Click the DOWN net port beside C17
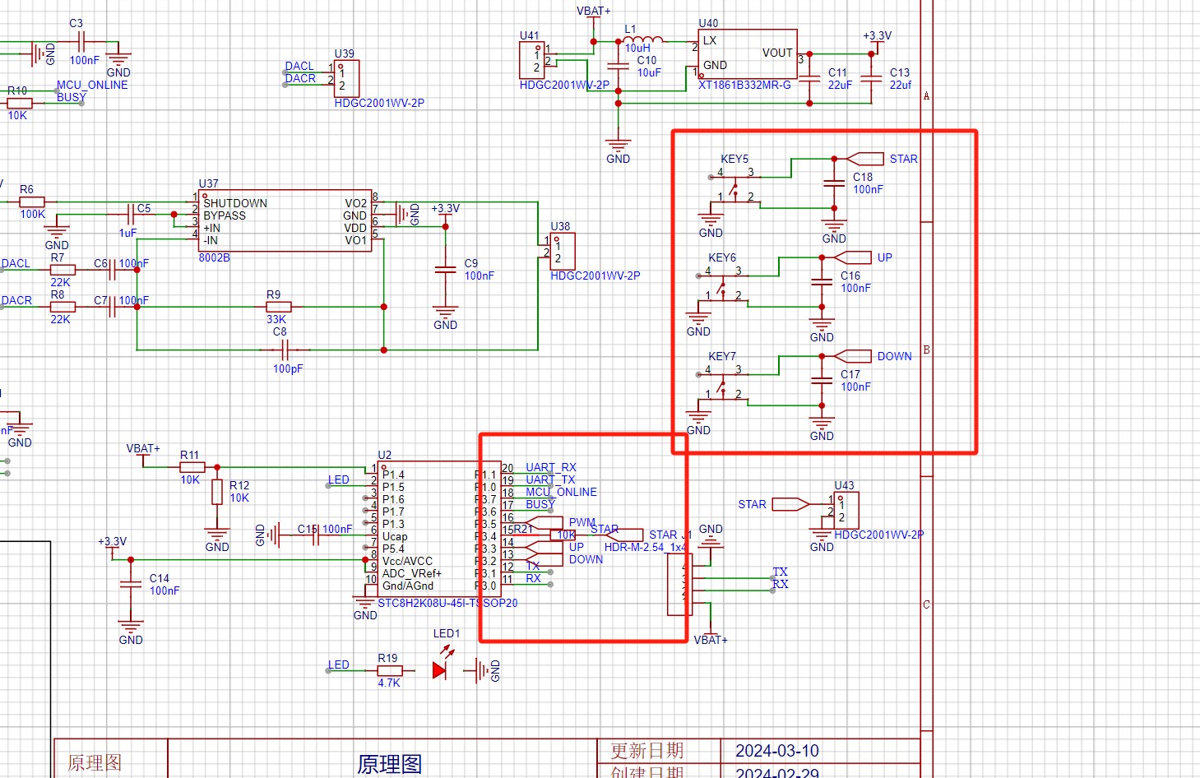The width and height of the screenshot is (1200, 778). pyautogui.click(x=853, y=356)
